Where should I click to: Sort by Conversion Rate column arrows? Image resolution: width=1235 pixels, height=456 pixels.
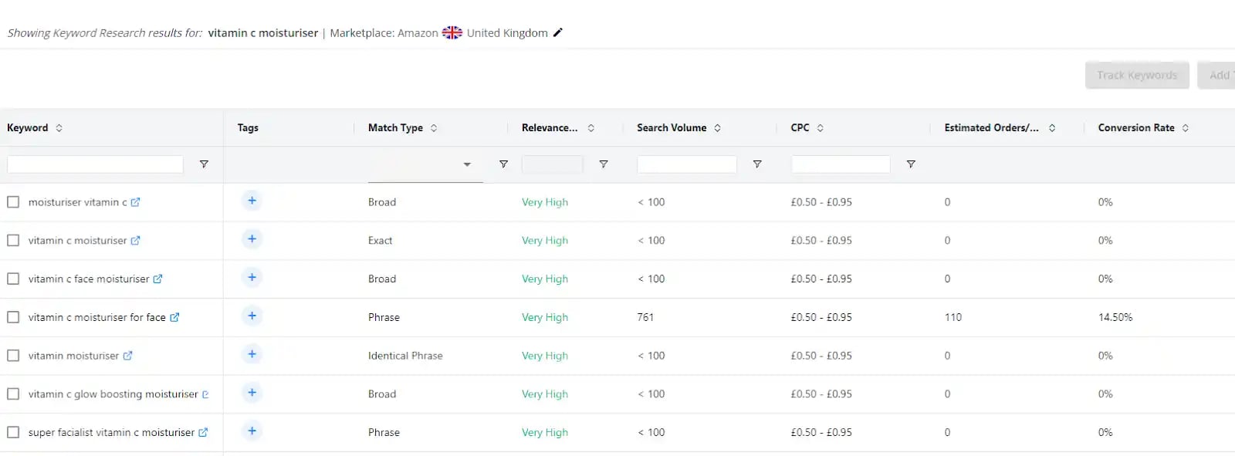click(x=1186, y=128)
